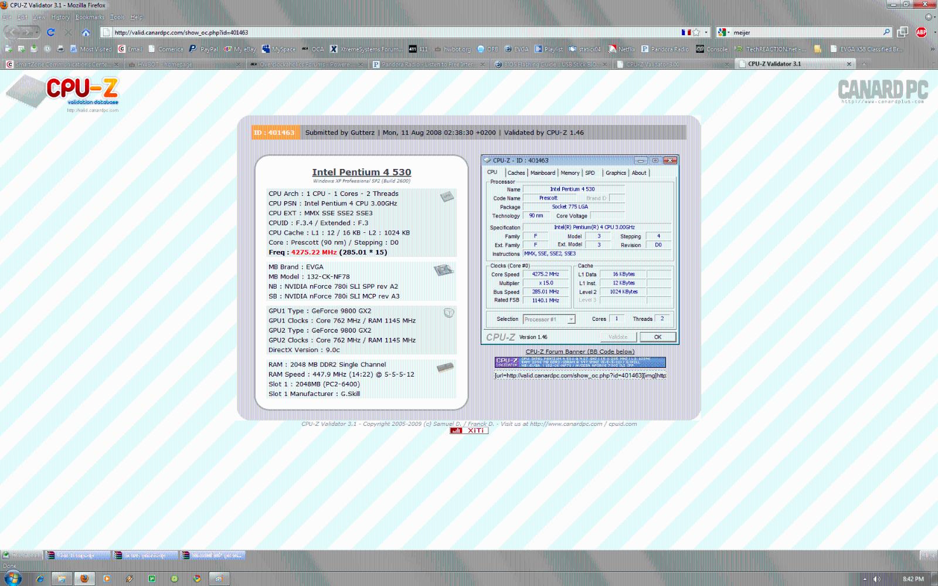Expand the Processor #1 selection combo box
The width and height of the screenshot is (938, 586).
pyautogui.click(x=549, y=319)
